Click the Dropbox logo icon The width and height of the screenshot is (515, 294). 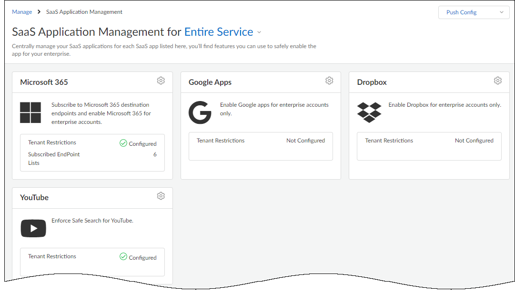[x=369, y=112]
